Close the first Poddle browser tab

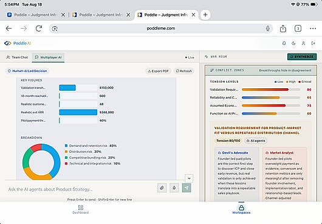click(x=63, y=15)
